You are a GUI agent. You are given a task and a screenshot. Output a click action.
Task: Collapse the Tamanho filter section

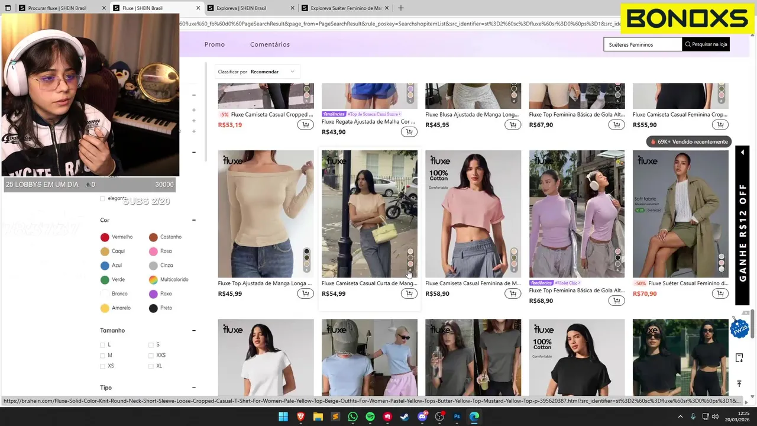193,330
